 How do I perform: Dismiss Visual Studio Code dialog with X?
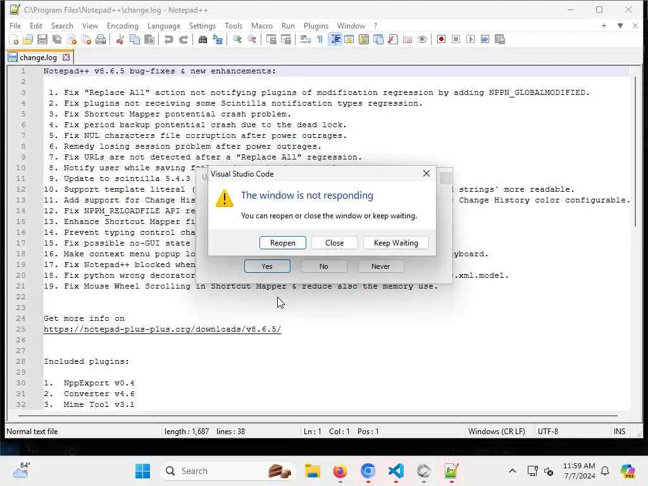coord(427,173)
